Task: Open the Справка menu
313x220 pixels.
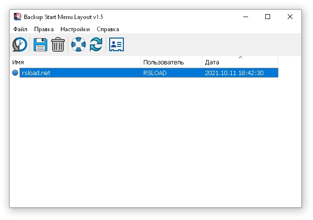Action: pyautogui.click(x=108, y=29)
